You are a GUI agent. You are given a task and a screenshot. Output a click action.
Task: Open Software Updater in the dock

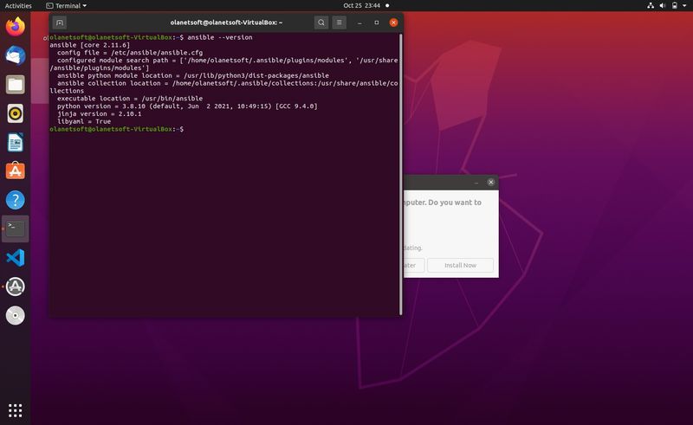tap(15, 287)
